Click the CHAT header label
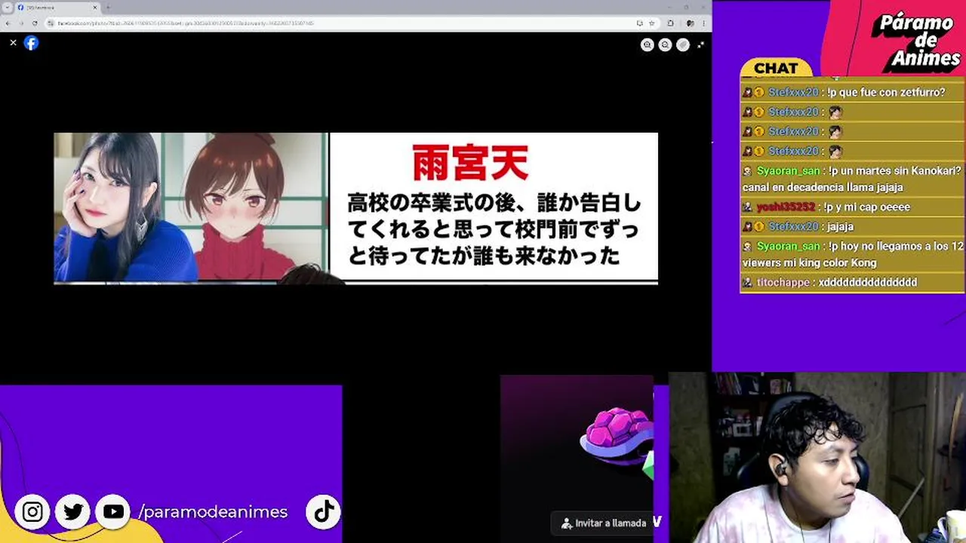The image size is (966, 543). (x=776, y=69)
